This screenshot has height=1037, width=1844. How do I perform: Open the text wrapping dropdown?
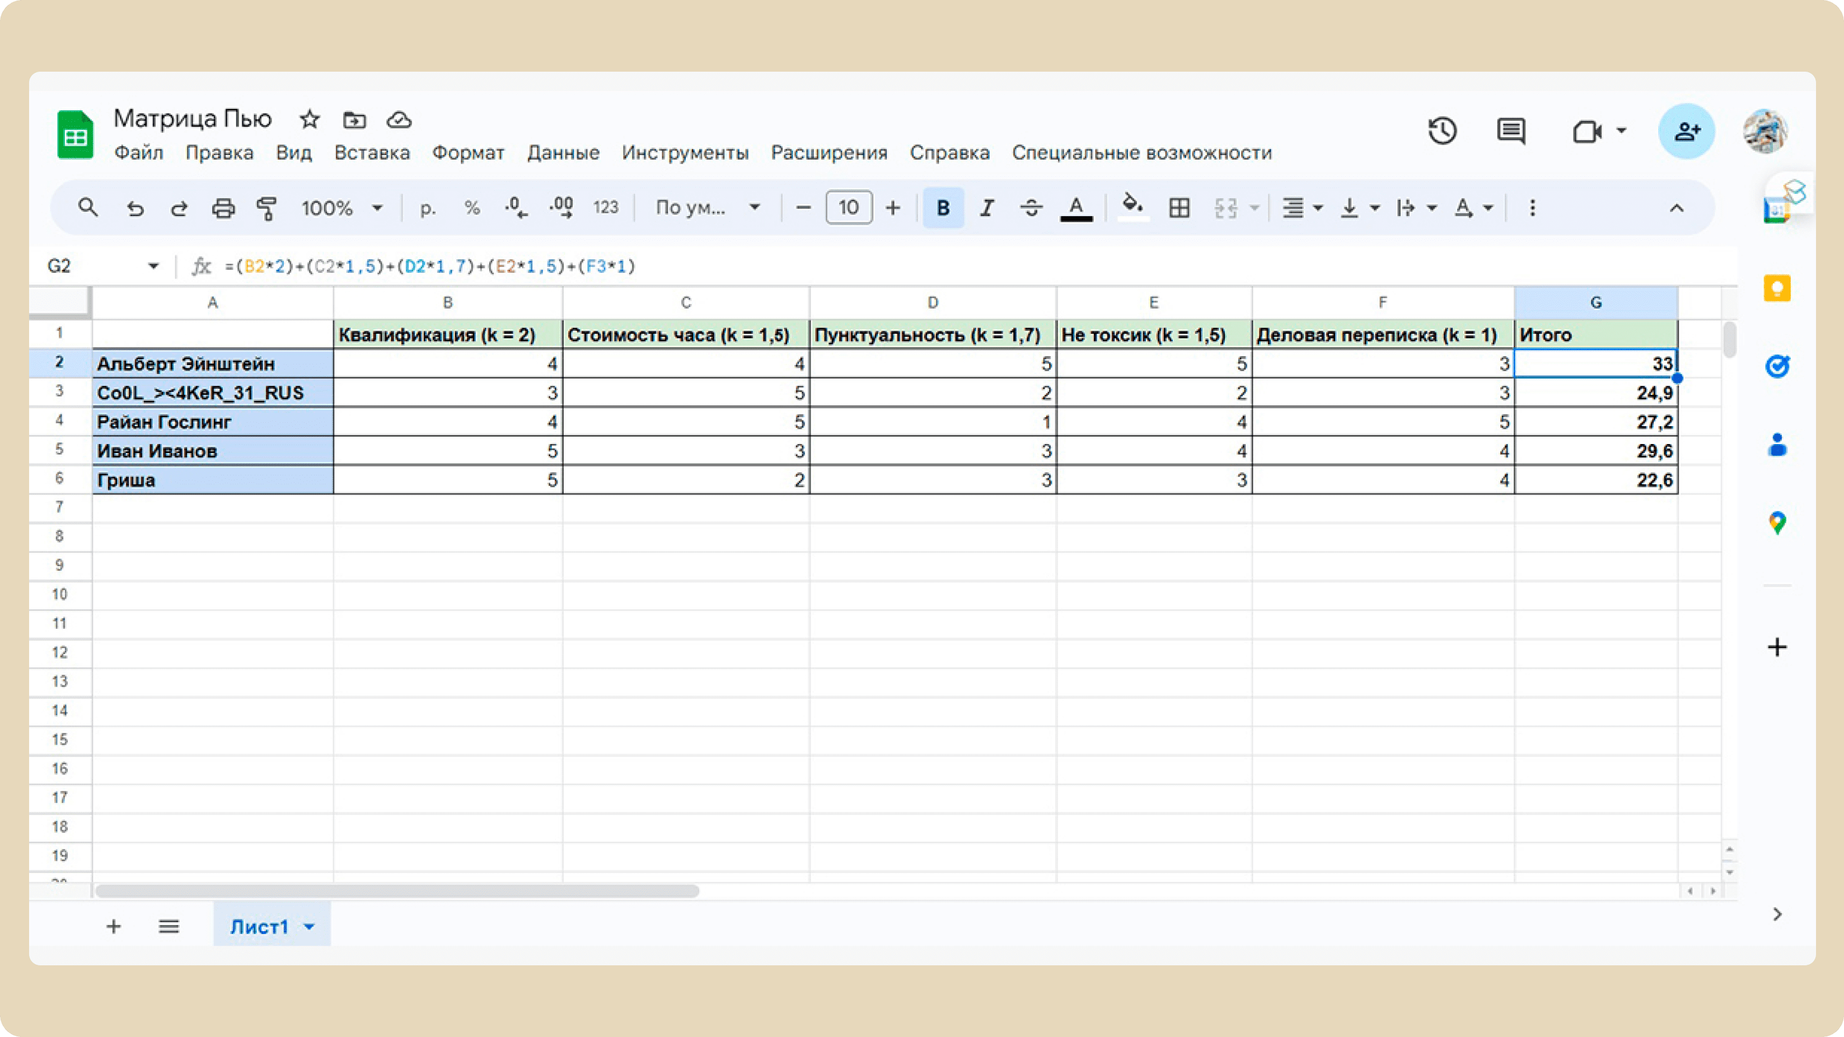click(1416, 208)
